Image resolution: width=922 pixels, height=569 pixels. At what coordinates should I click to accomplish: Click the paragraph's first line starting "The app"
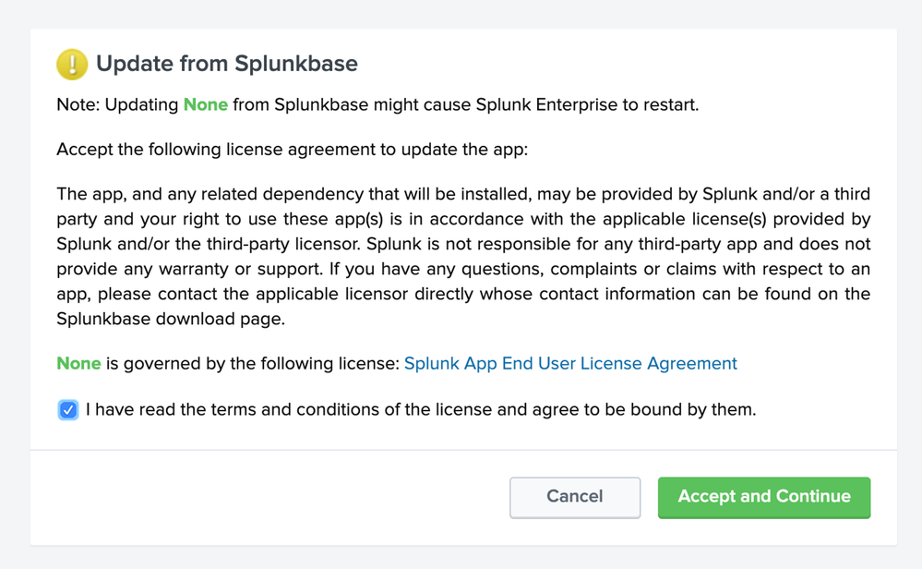click(461, 195)
